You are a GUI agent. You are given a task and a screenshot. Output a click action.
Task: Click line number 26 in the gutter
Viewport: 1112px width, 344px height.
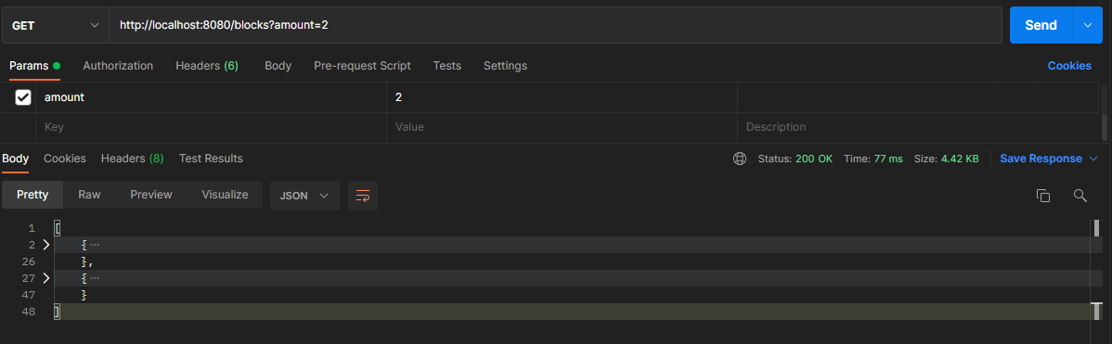tap(29, 261)
